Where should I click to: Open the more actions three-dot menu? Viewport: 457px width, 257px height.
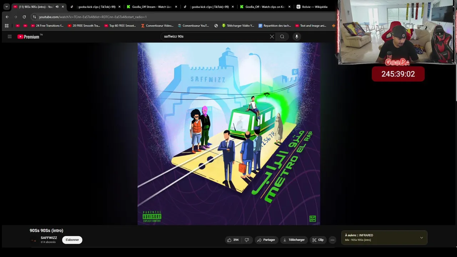tap(332, 240)
